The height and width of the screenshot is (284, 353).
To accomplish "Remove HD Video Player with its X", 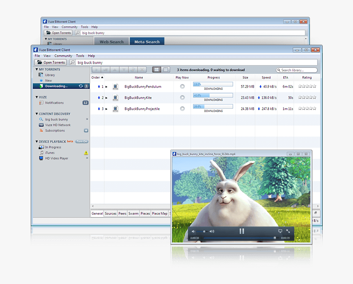I will click(x=87, y=158).
